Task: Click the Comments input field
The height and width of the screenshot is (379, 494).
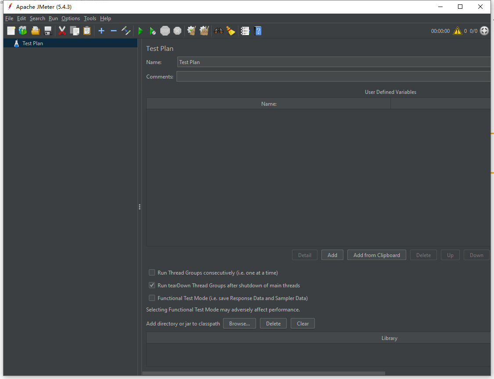Action: (x=333, y=76)
